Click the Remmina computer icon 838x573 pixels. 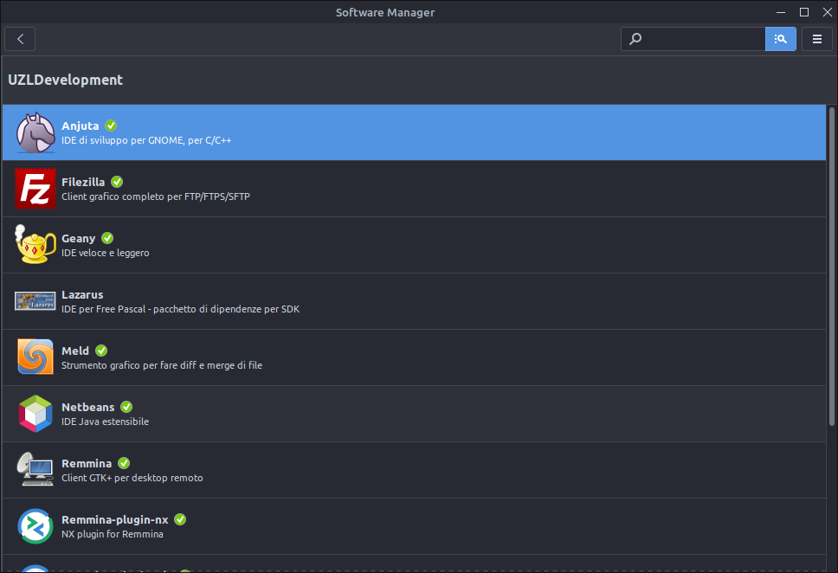[35, 470]
